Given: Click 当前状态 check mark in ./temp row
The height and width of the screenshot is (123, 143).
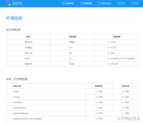Looking at the screenshot, I should pyautogui.click(x=123, y=91).
